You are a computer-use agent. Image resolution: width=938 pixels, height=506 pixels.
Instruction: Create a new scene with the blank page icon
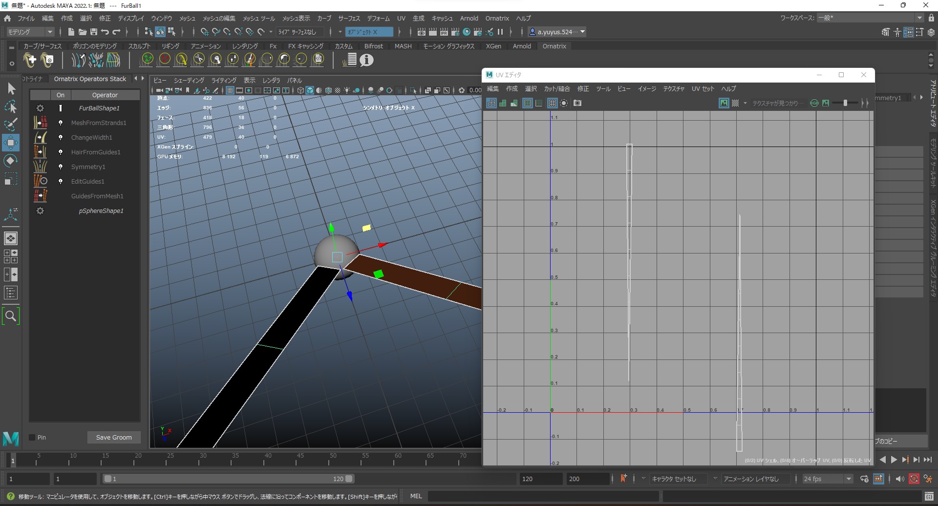coord(71,32)
